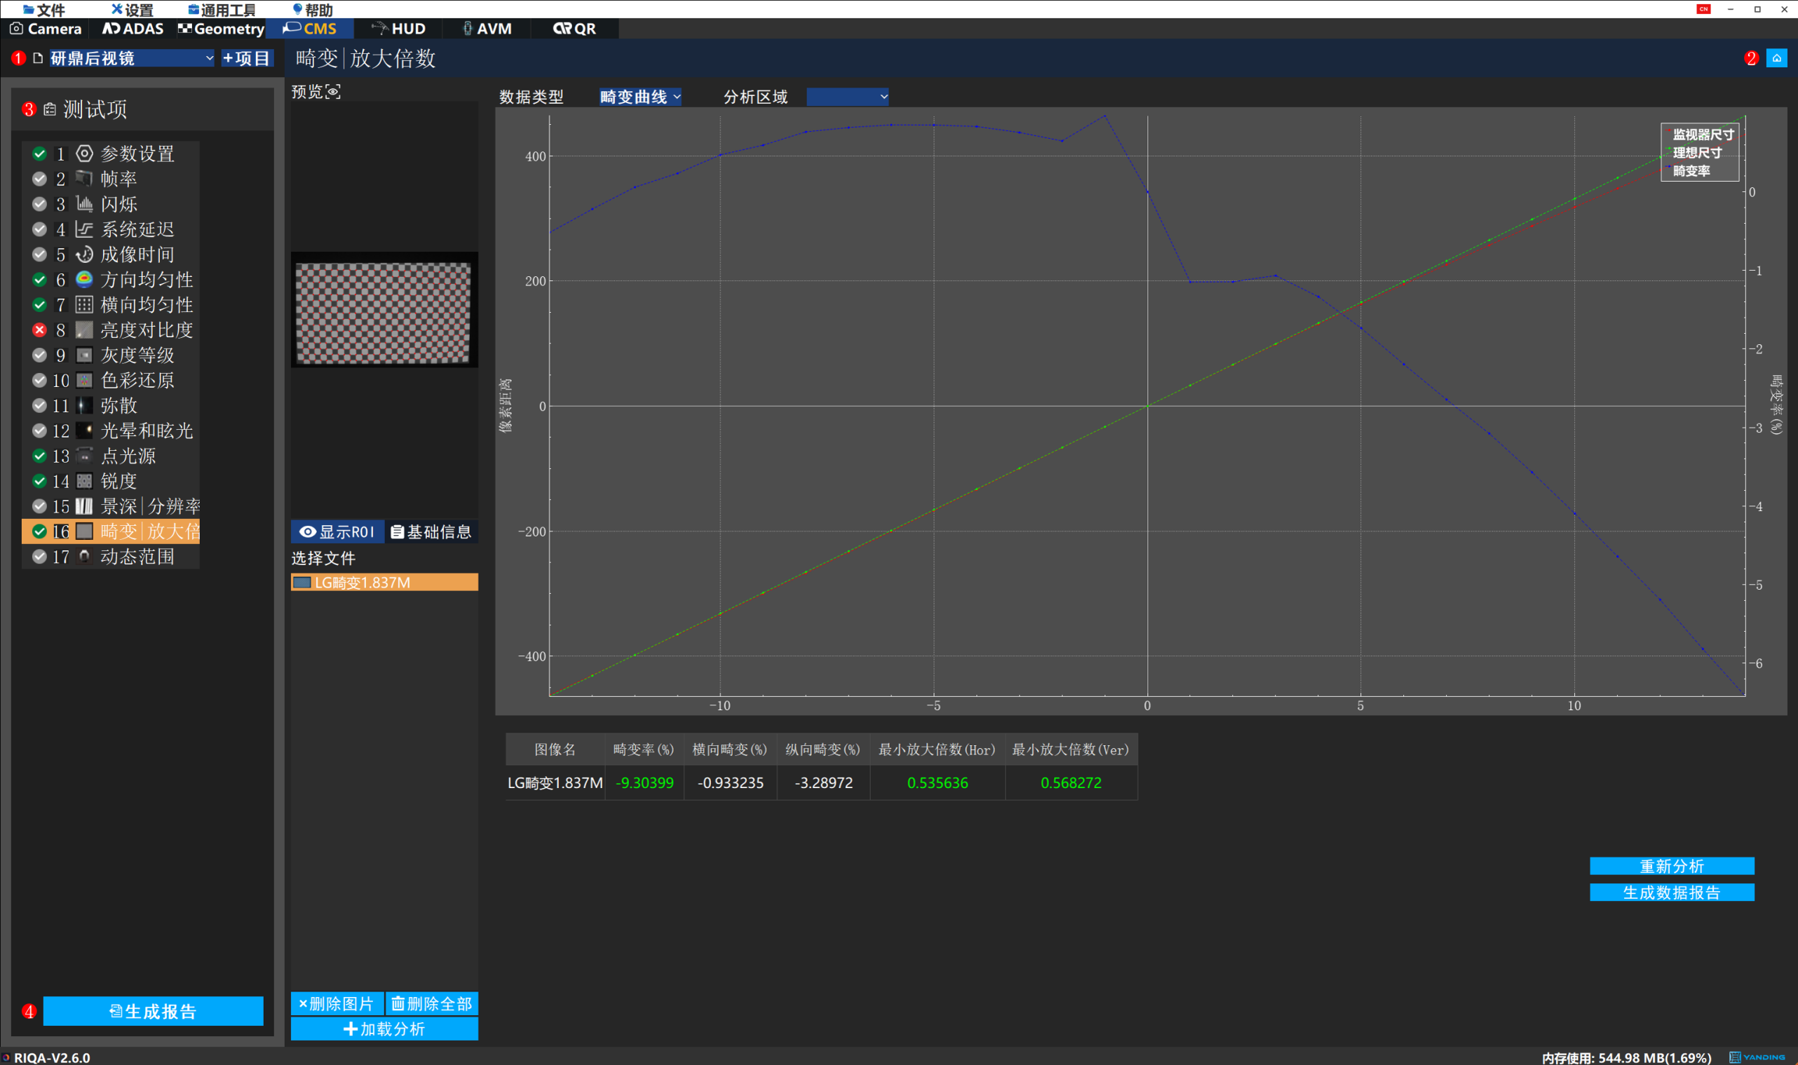Viewport: 1798px width, 1065px height.
Task: Open the 成像时间 clock icon item
Action: coord(85,254)
